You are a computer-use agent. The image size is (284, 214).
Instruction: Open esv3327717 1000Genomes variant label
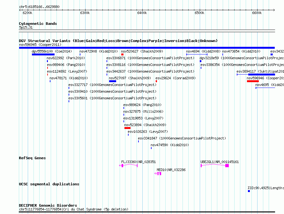tap(112, 85)
